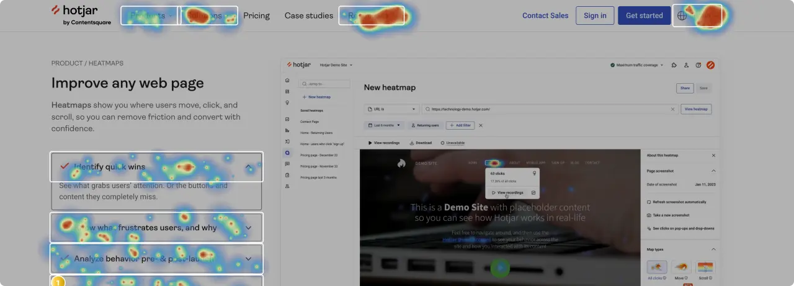The width and height of the screenshot is (794, 286).
Task: Select the Scroll map type thumbnail
Action: [705, 267]
